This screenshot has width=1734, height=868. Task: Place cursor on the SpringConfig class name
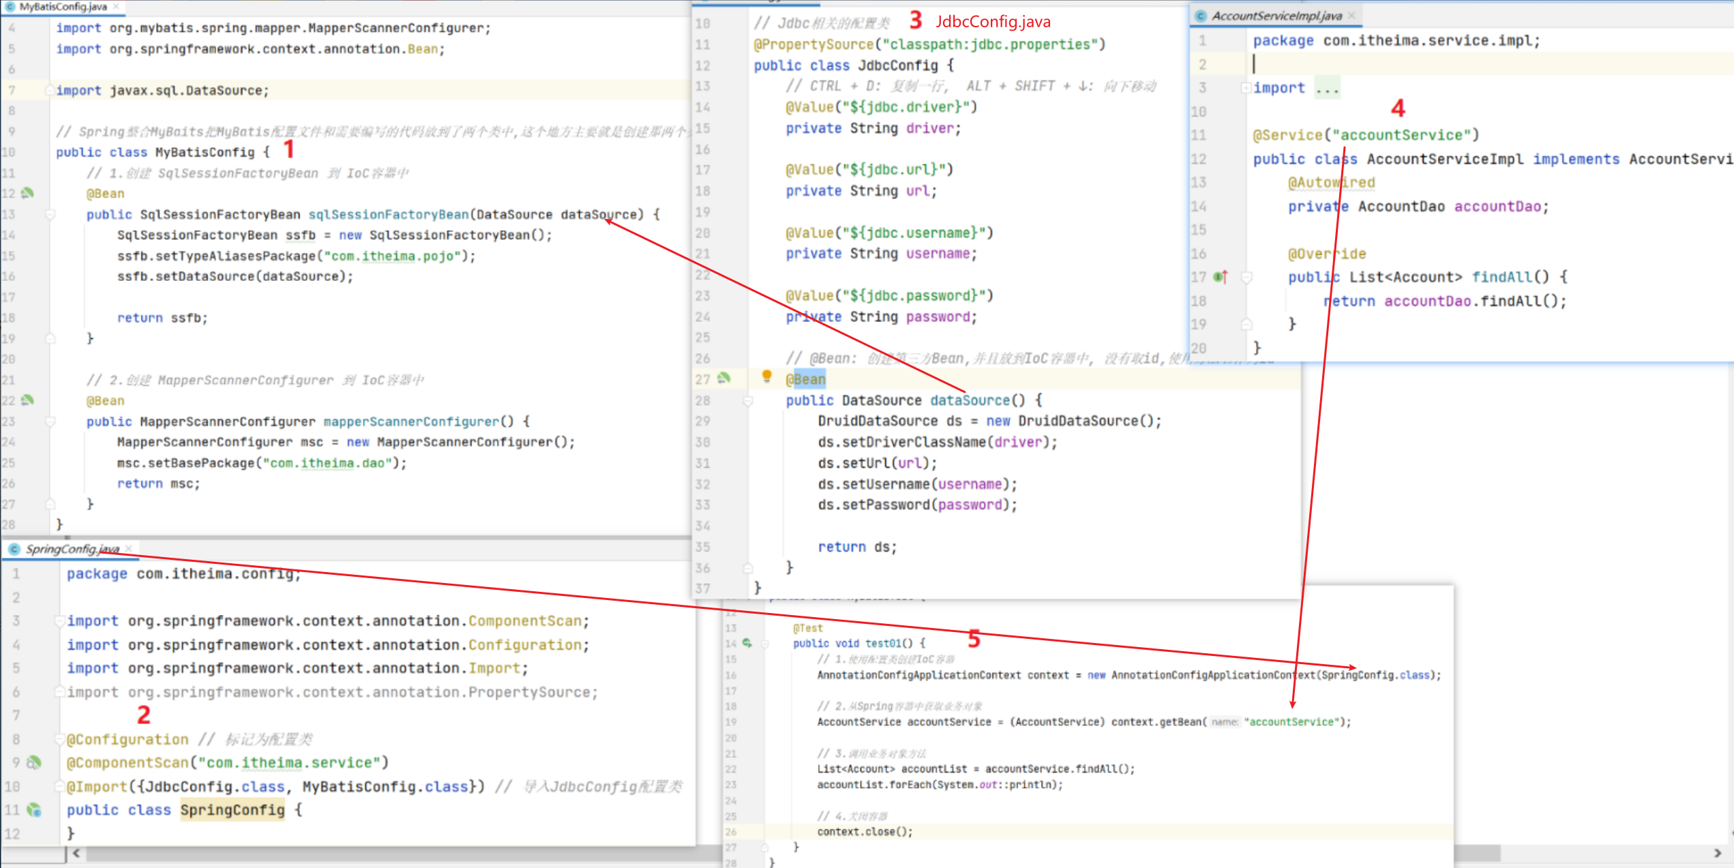point(233,810)
